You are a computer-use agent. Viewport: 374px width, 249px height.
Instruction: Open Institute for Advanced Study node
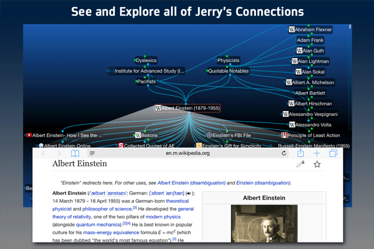tap(146, 71)
